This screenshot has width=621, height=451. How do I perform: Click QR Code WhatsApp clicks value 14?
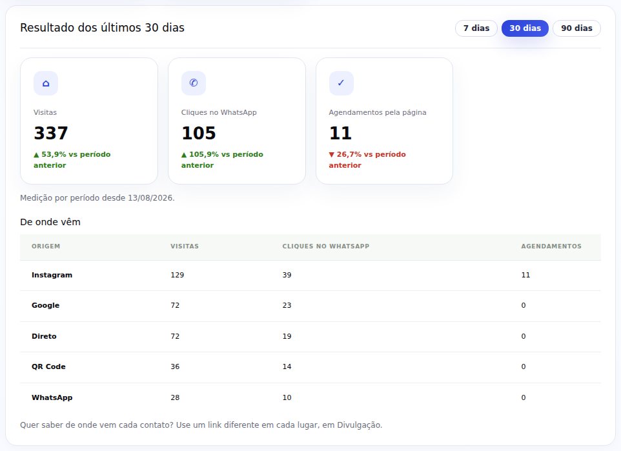pos(287,366)
